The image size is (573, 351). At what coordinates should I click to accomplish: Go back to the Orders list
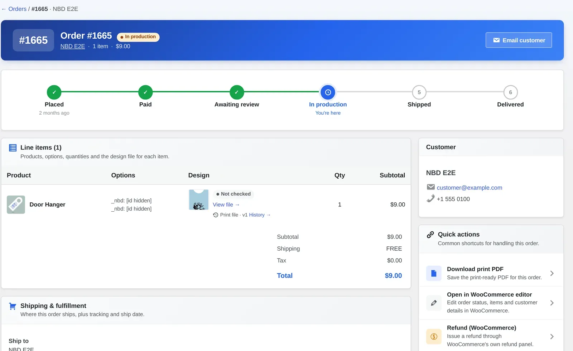17,9
